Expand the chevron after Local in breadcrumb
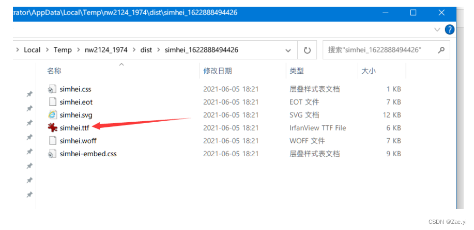Image resolution: width=474 pixels, height=230 pixels. tap(47, 50)
